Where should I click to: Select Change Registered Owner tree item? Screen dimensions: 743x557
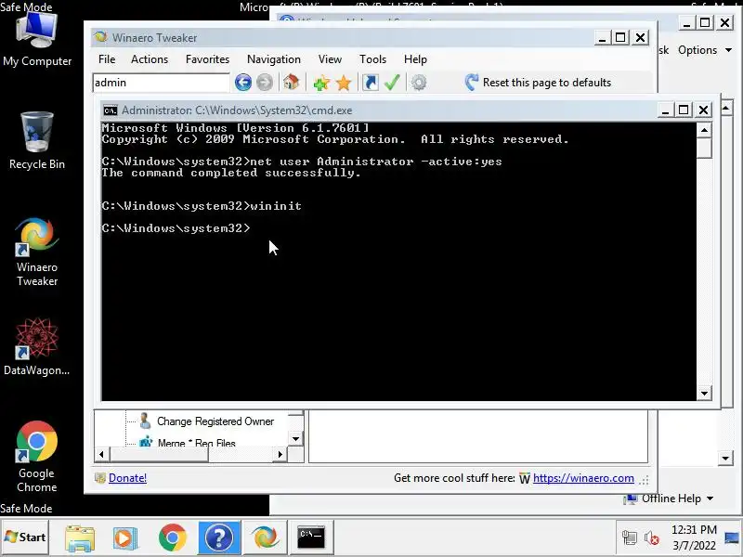[x=215, y=421]
